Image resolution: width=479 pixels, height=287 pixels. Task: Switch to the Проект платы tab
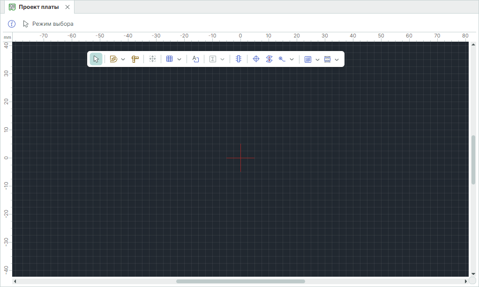(x=38, y=7)
